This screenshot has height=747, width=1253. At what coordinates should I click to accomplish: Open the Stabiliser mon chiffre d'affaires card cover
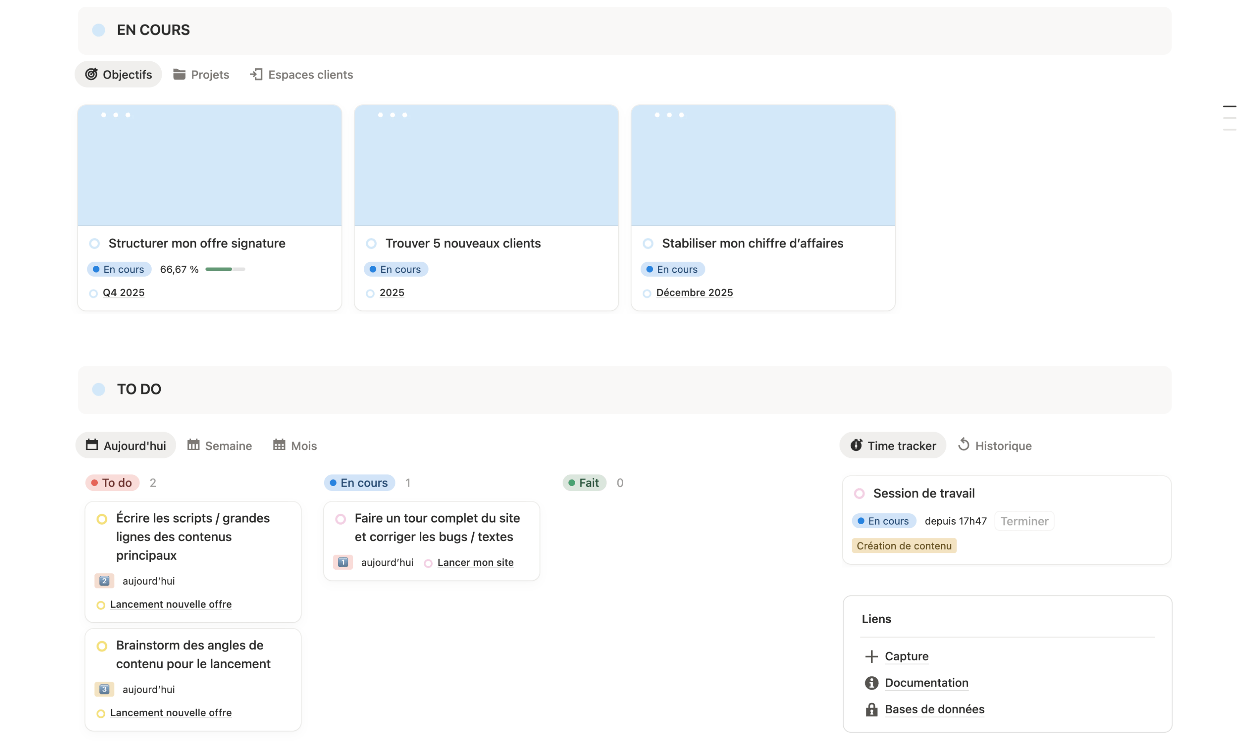pyautogui.click(x=763, y=166)
